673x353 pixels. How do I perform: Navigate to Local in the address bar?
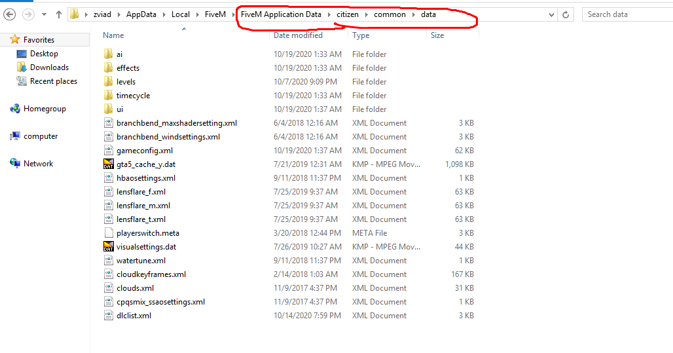coord(180,14)
